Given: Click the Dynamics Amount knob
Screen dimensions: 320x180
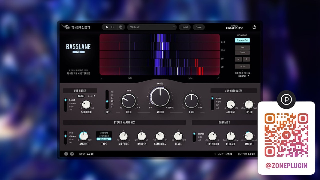Looking at the screenshot, I should 249,136.
